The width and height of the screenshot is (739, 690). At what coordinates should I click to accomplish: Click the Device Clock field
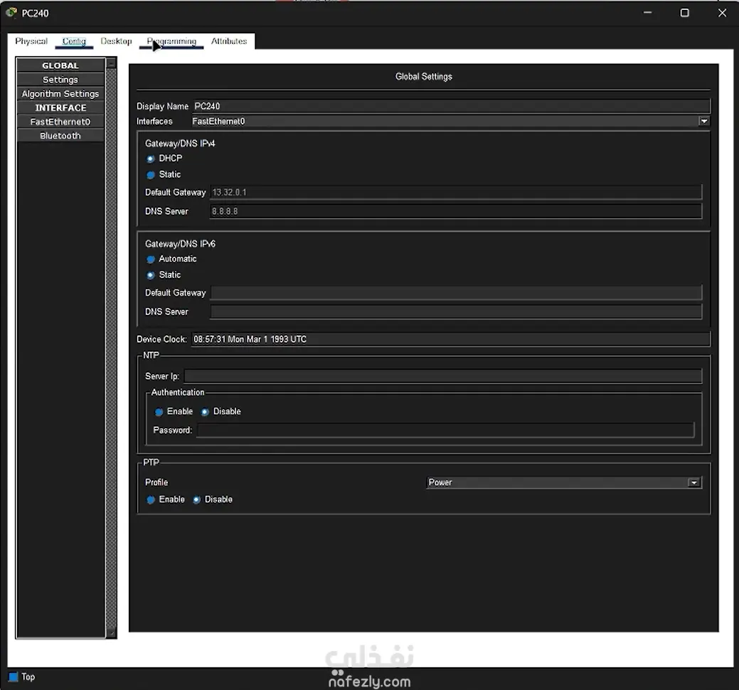[450, 339]
